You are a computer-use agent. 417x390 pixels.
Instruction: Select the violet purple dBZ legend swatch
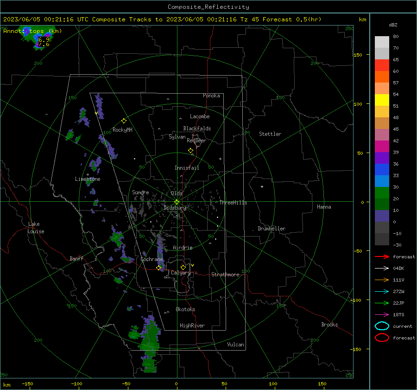(x=382, y=158)
